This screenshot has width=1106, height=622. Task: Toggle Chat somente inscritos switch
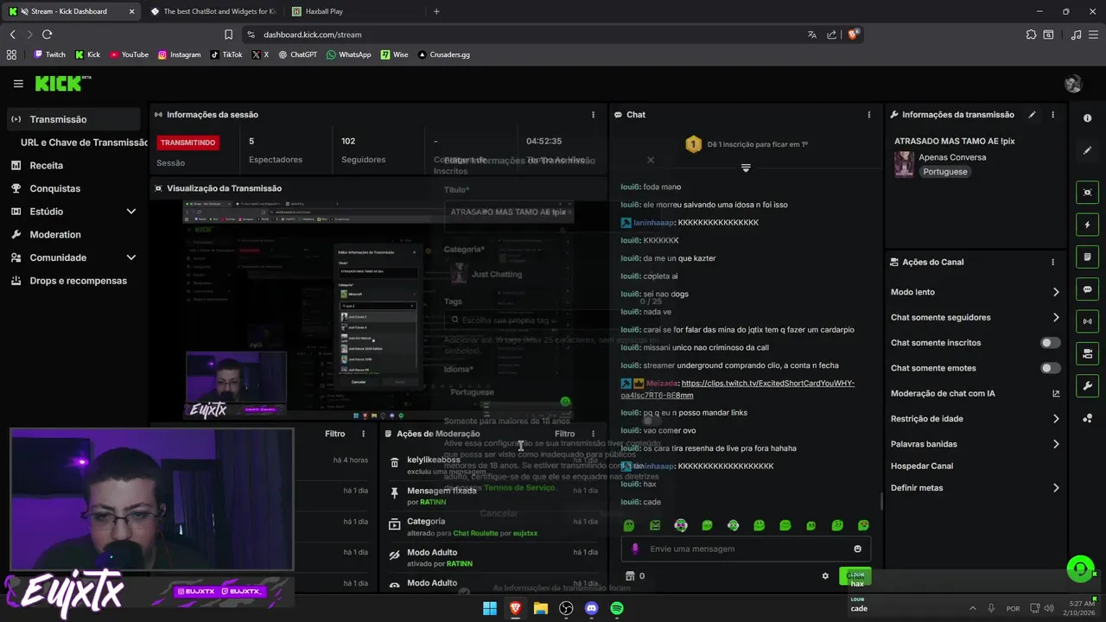[1050, 343]
